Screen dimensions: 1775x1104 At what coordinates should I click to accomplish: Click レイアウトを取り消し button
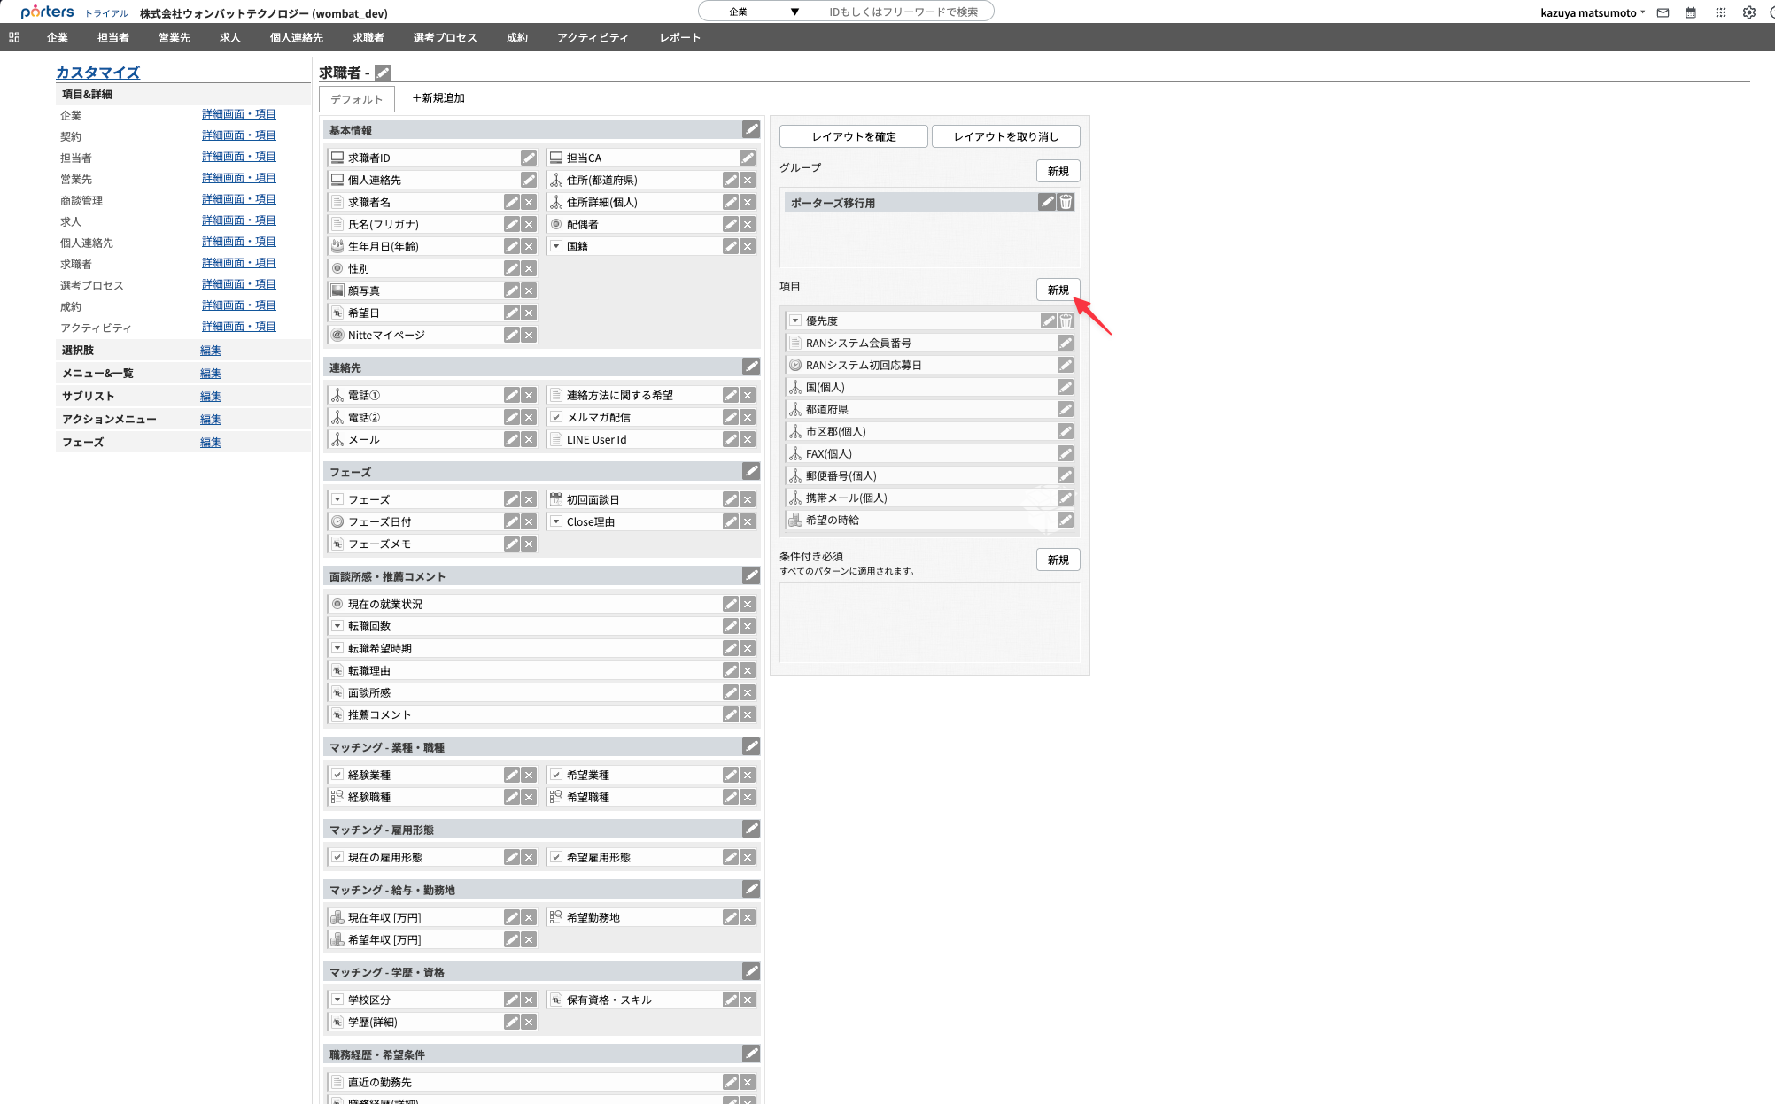coord(1006,136)
